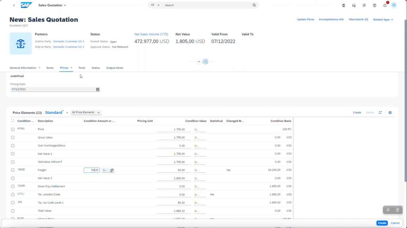Image resolution: width=407 pixels, height=228 pixels.
Task: Switch to the Output Items tab
Action: [x=114, y=68]
